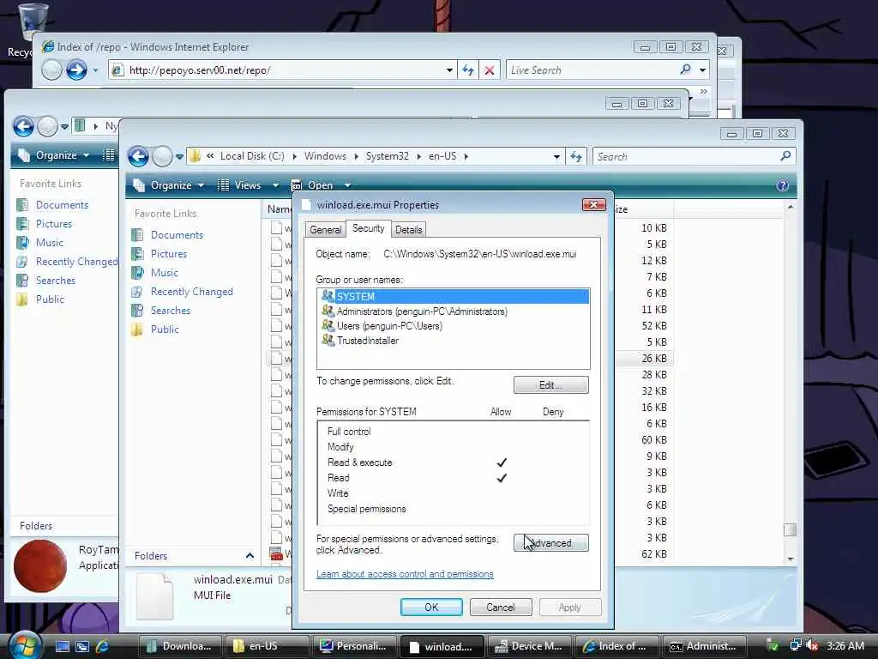Click System32 in the address breadcrumb
The image size is (878, 659).
coord(387,156)
